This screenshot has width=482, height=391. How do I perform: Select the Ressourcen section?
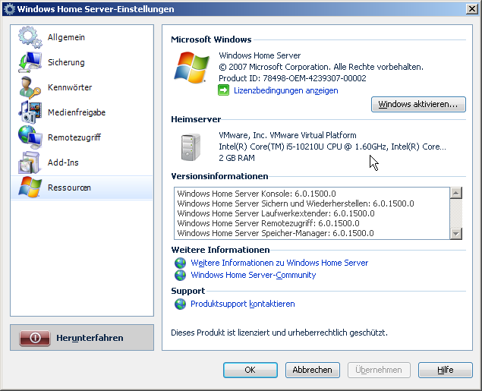pos(81,188)
